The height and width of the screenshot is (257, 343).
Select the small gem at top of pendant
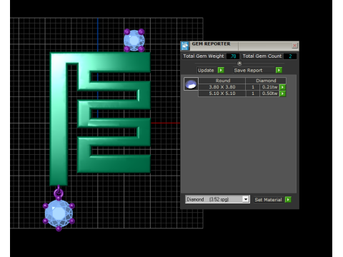[134, 41]
